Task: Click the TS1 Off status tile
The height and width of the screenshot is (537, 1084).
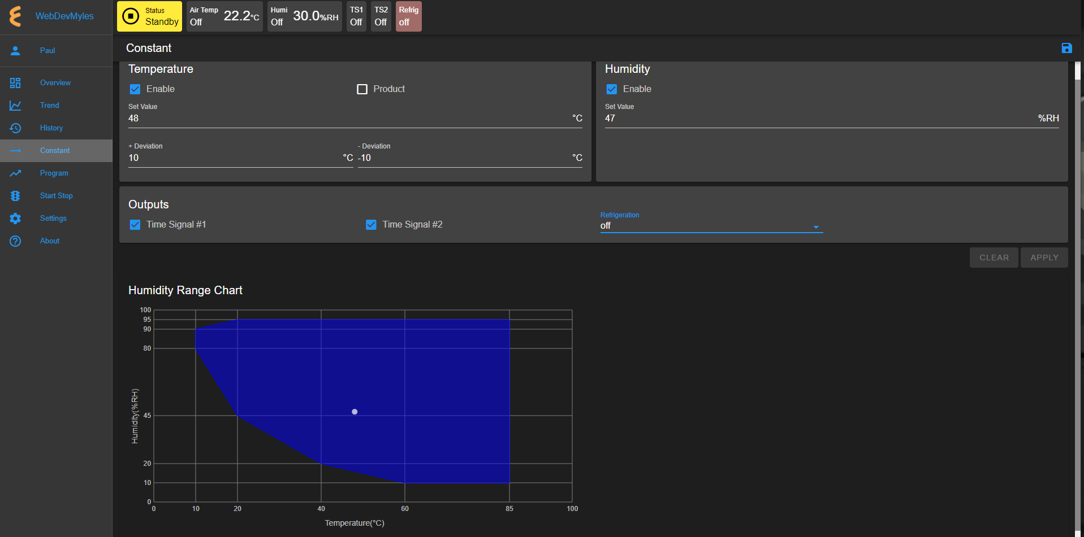Action: click(x=356, y=16)
